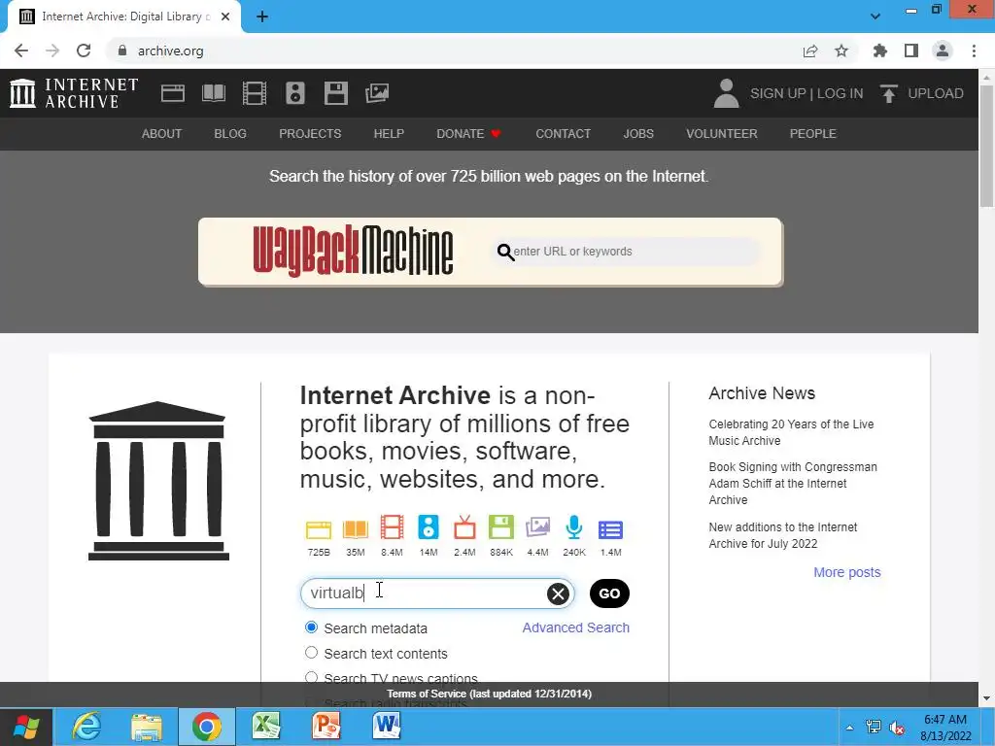The width and height of the screenshot is (995, 746).
Task: Select the orange Texts 35M collection icon
Action: [x=356, y=528]
